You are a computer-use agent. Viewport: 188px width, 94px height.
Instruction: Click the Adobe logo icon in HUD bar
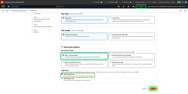click(x=2, y=2)
